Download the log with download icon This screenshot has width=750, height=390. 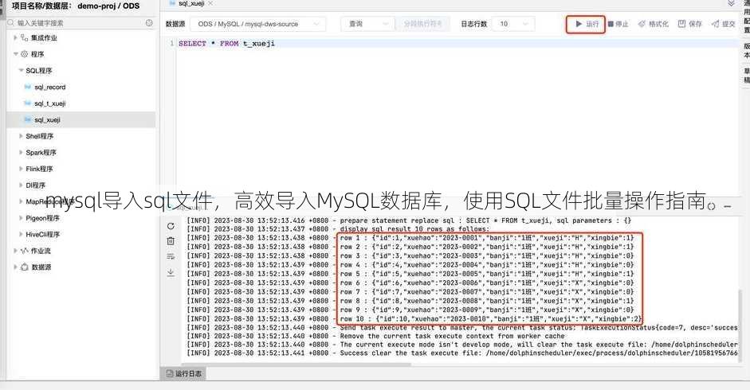click(171, 272)
